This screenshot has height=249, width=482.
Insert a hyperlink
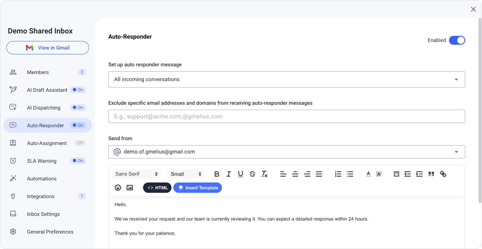(443, 174)
